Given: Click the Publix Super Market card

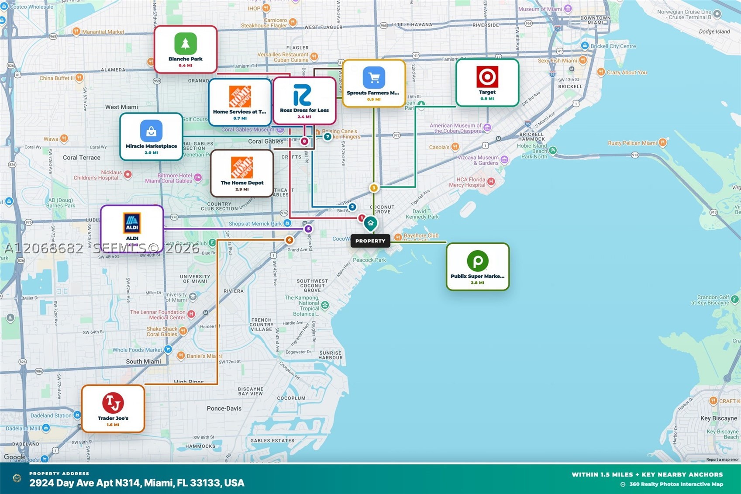Looking at the screenshot, I should point(478,267).
